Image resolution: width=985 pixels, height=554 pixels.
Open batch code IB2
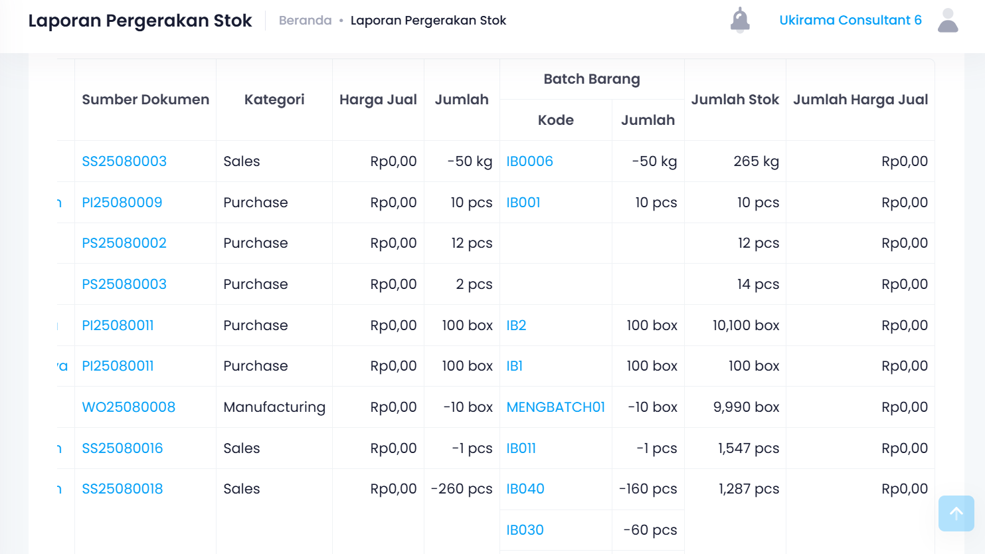point(516,325)
